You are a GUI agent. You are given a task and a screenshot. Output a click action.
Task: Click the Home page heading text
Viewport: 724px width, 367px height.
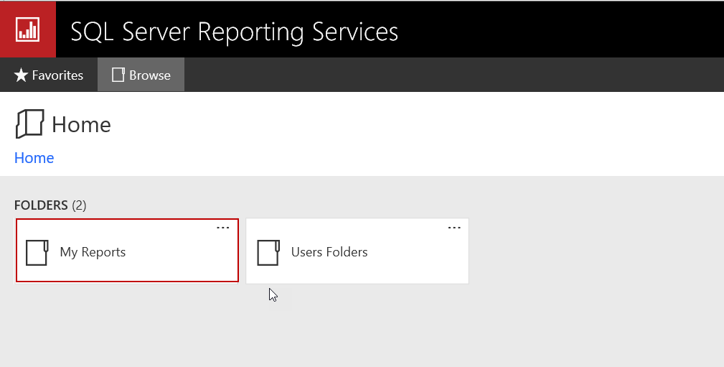pyautogui.click(x=82, y=125)
